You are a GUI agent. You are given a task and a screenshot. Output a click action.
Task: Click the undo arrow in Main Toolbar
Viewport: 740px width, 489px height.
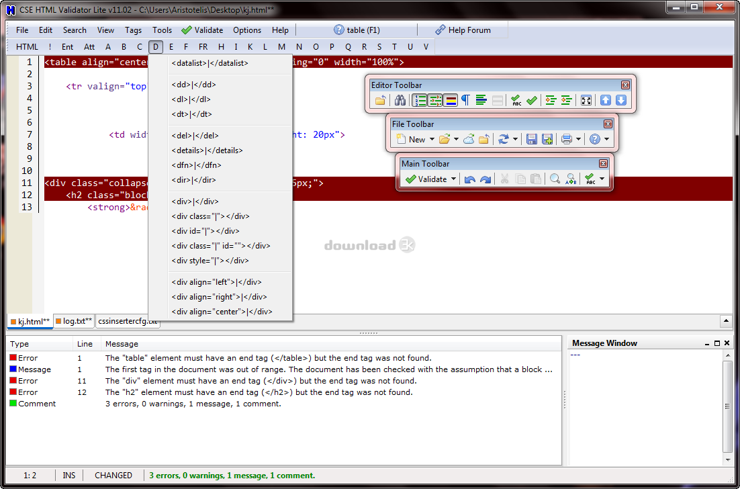coord(469,179)
